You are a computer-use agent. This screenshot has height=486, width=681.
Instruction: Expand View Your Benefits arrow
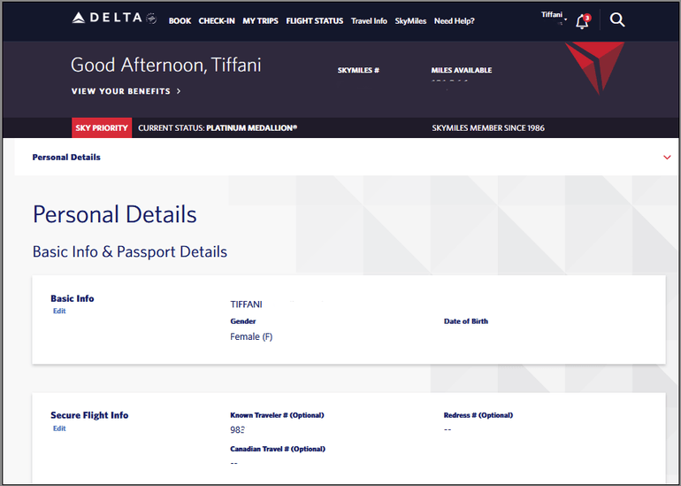tap(179, 91)
